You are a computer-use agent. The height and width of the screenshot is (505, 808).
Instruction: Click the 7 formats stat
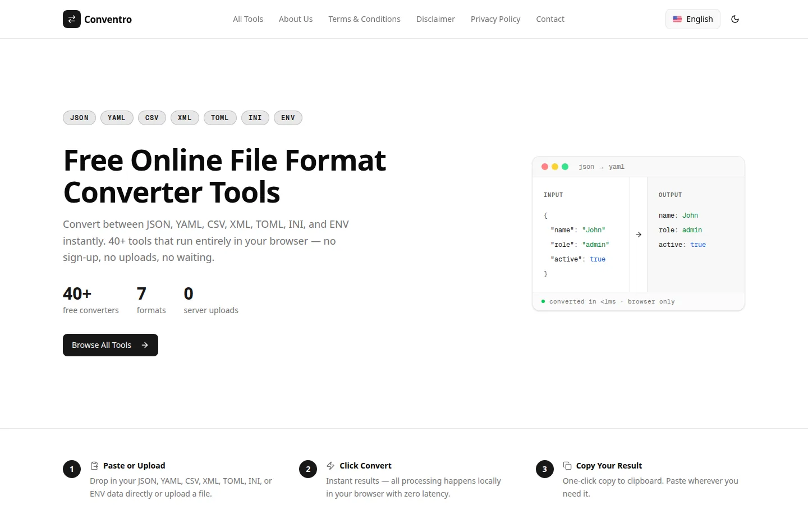point(151,300)
